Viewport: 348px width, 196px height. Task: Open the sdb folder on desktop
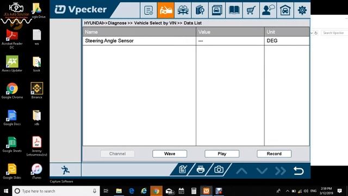36,118
